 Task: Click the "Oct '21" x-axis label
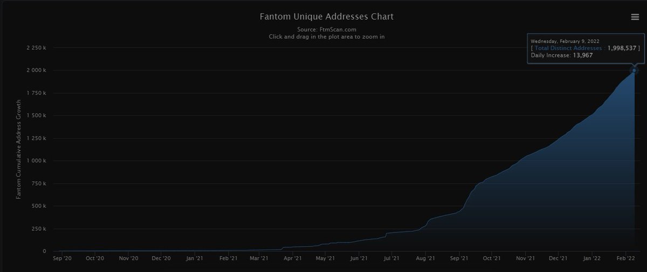(491, 260)
